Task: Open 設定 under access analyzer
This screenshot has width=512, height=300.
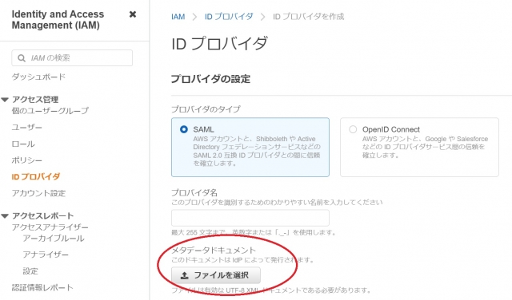Action: [x=30, y=271]
